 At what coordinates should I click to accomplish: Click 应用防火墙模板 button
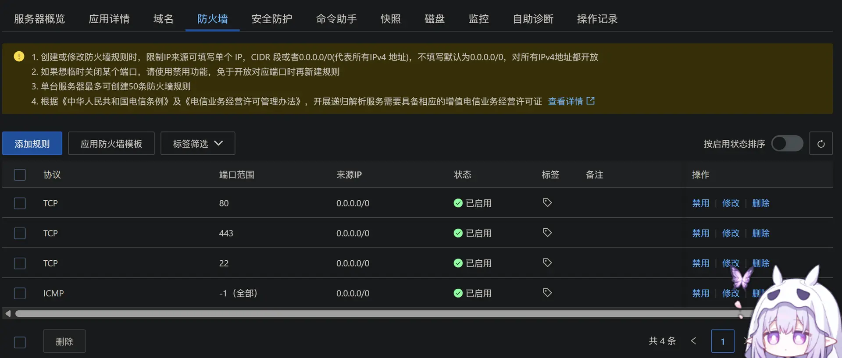[x=111, y=144]
